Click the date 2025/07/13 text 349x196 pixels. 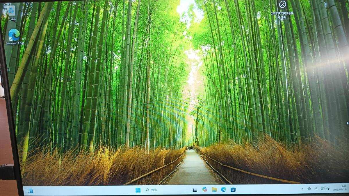[x=340, y=189]
